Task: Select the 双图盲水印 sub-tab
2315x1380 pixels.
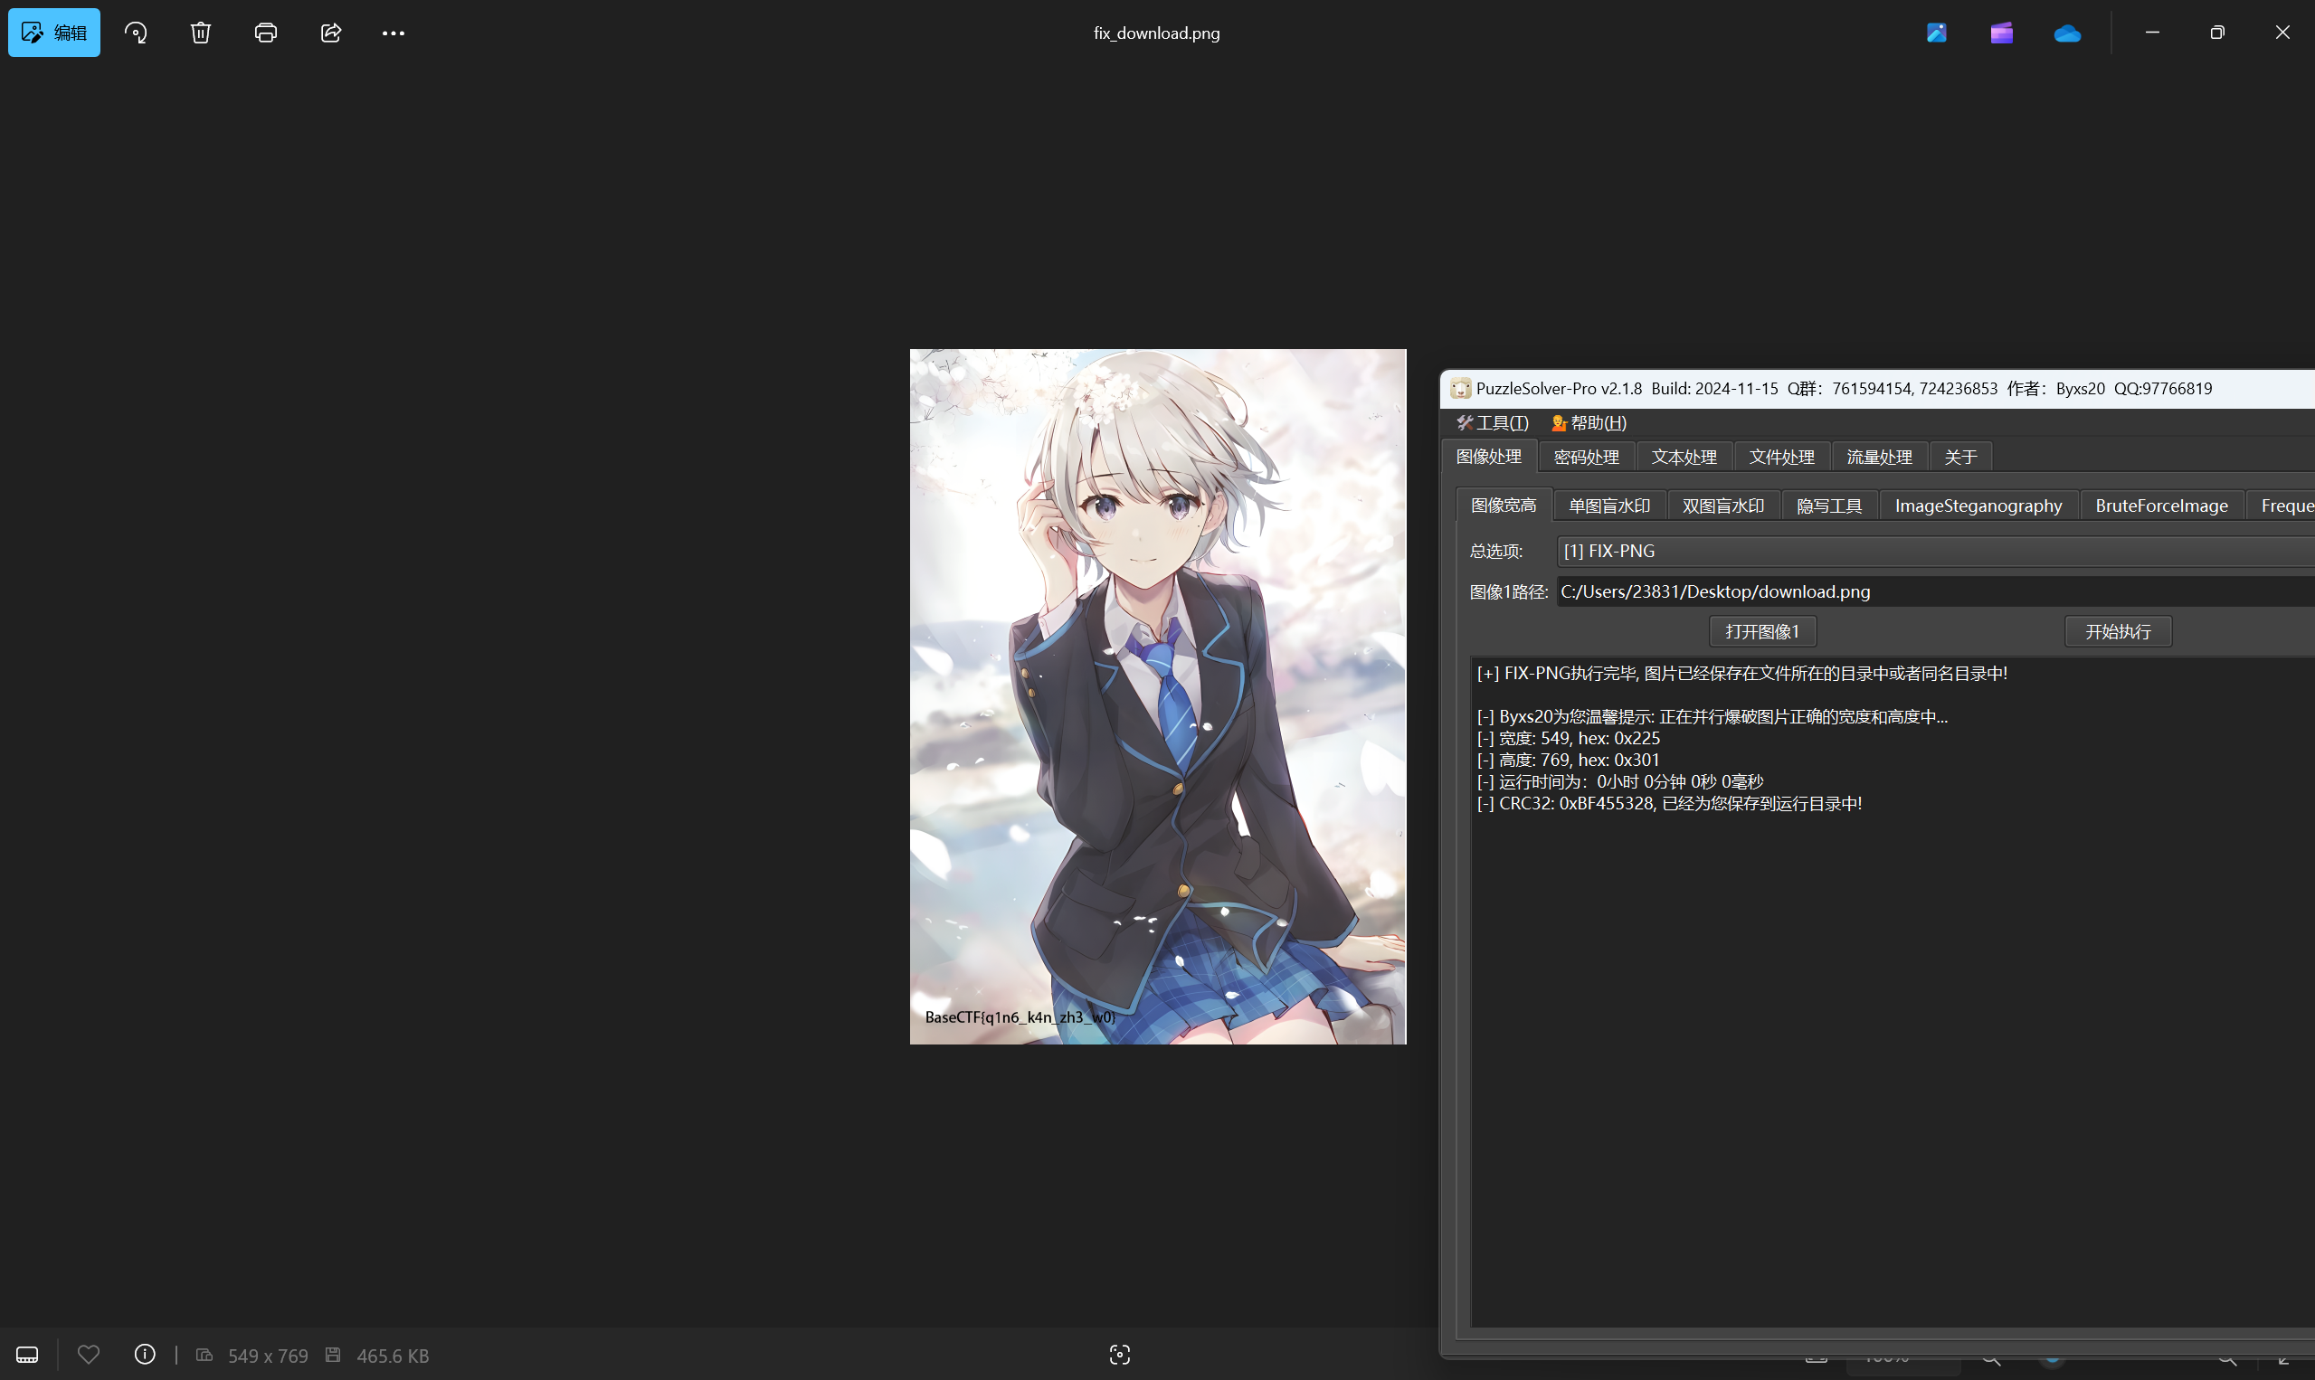Action: coord(1723,506)
